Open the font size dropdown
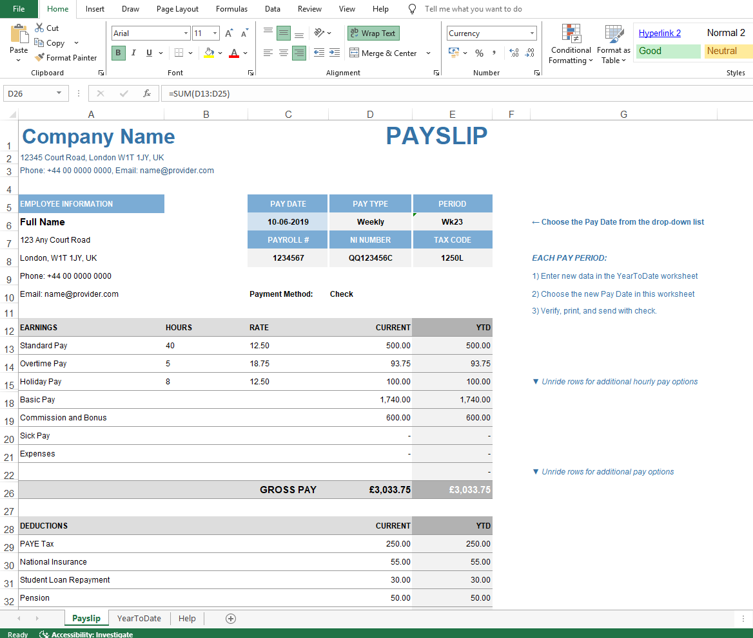 [x=215, y=33]
